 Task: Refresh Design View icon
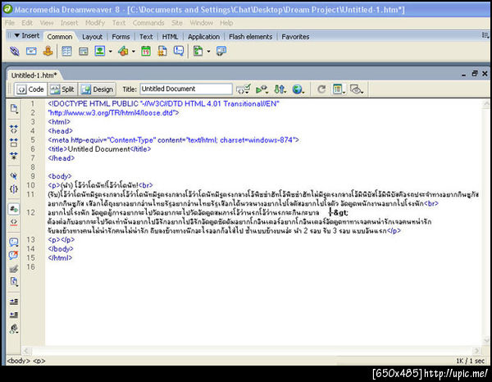[x=321, y=89]
